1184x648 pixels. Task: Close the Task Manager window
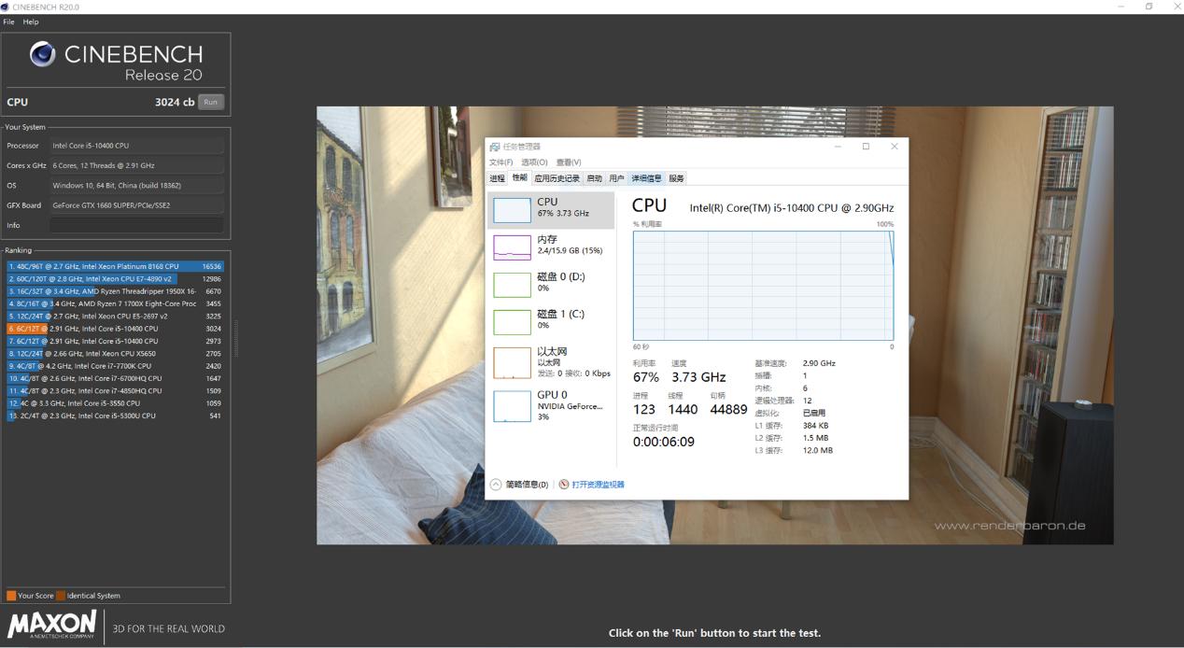point(895,147)
